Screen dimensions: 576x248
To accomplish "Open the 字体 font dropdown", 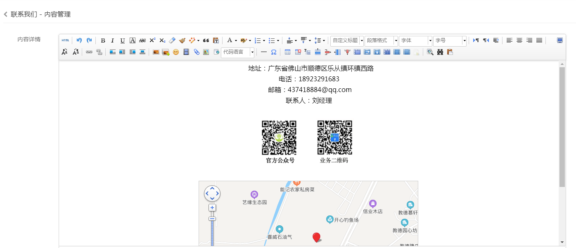I will point(415,40).
